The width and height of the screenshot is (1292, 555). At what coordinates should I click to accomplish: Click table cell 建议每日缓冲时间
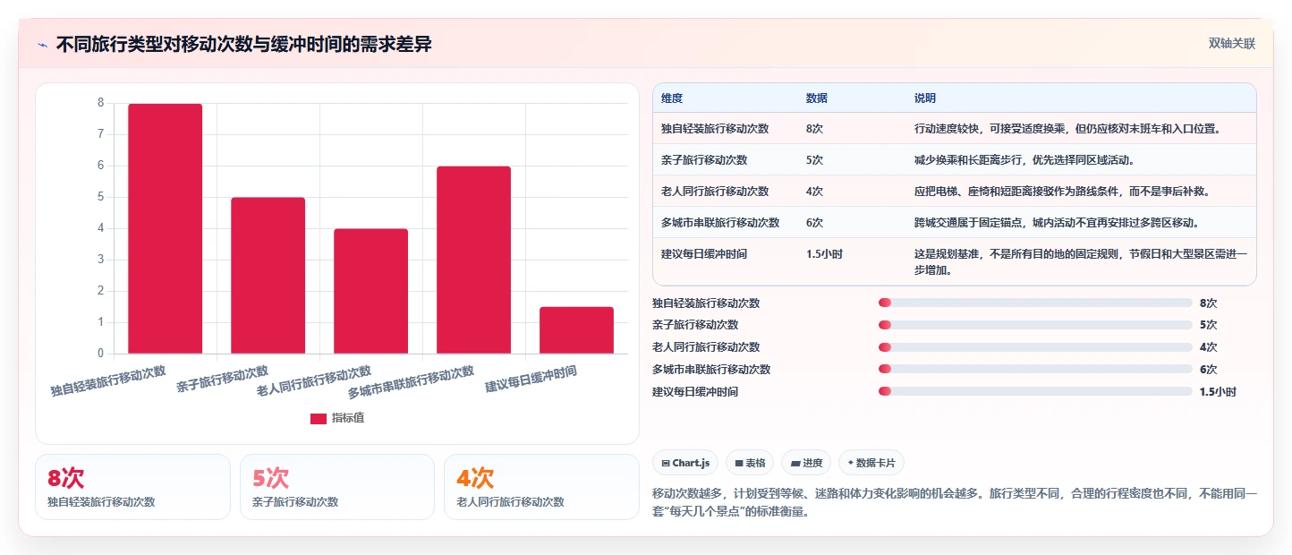(704, 253)
